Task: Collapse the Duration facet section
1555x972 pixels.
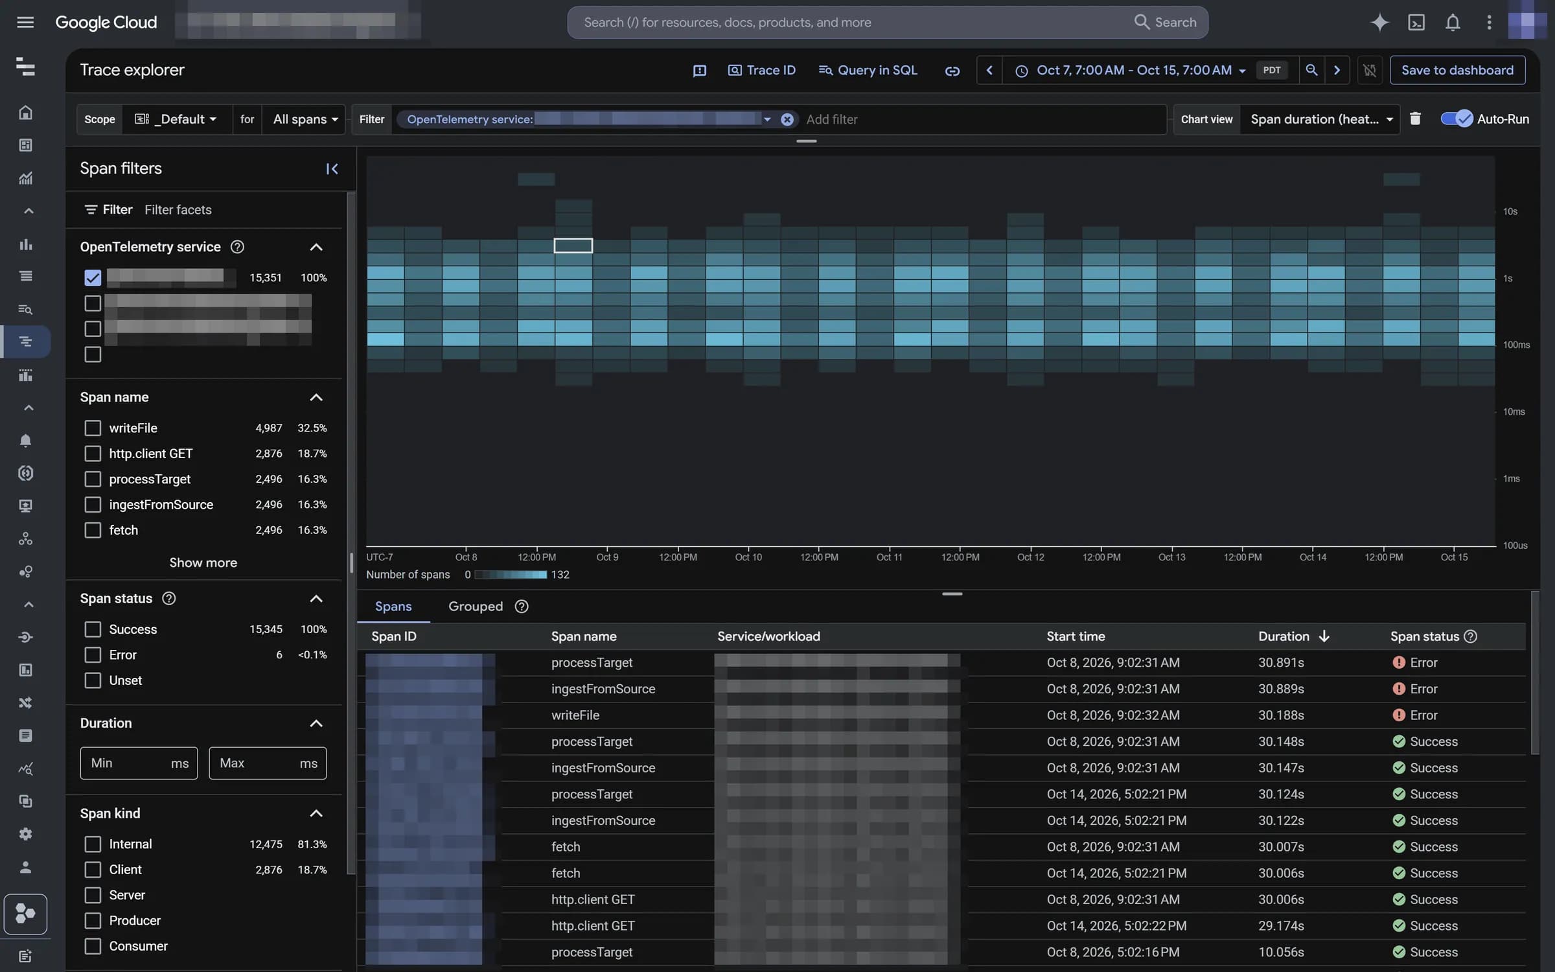Action: pyautogui.click(x=316, y=723)
